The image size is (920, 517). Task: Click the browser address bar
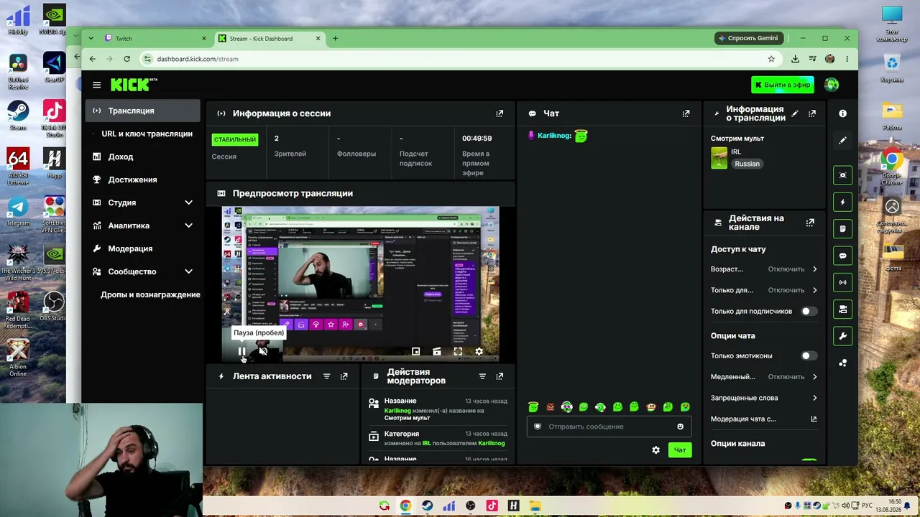tap(460, 59)
